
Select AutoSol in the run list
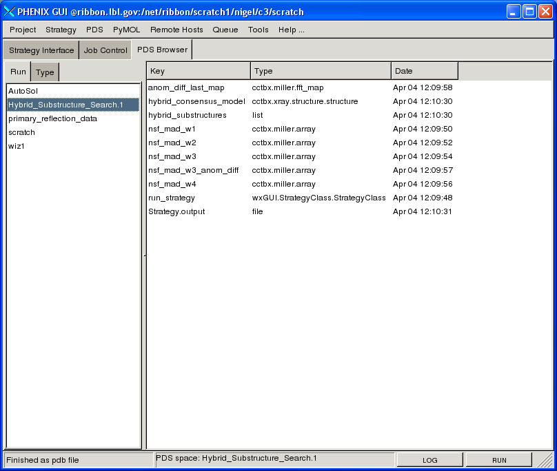coord(23,91)
